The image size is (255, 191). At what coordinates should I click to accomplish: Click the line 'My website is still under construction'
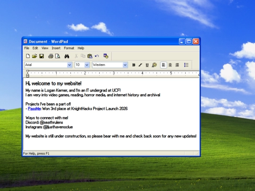[111, 136]
